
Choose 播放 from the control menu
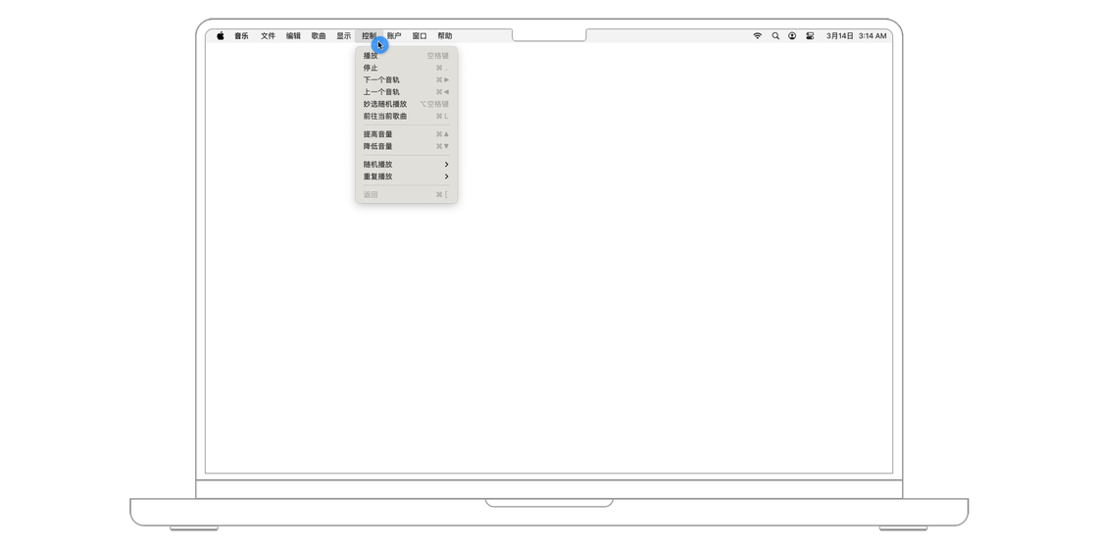[406, 56]
